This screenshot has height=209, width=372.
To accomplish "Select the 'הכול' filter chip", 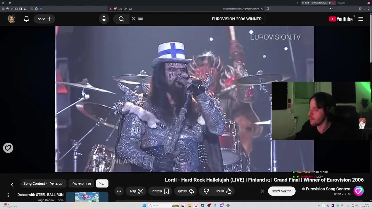I will coord(102,183).
